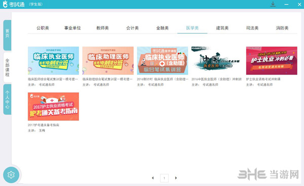The width and height of the screenshot is (304, 186).
Task: Click title 护士执业资格考试冲刺课
Action: [263, 79]
